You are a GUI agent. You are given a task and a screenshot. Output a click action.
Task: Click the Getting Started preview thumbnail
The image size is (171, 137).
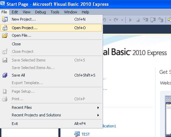168,116
